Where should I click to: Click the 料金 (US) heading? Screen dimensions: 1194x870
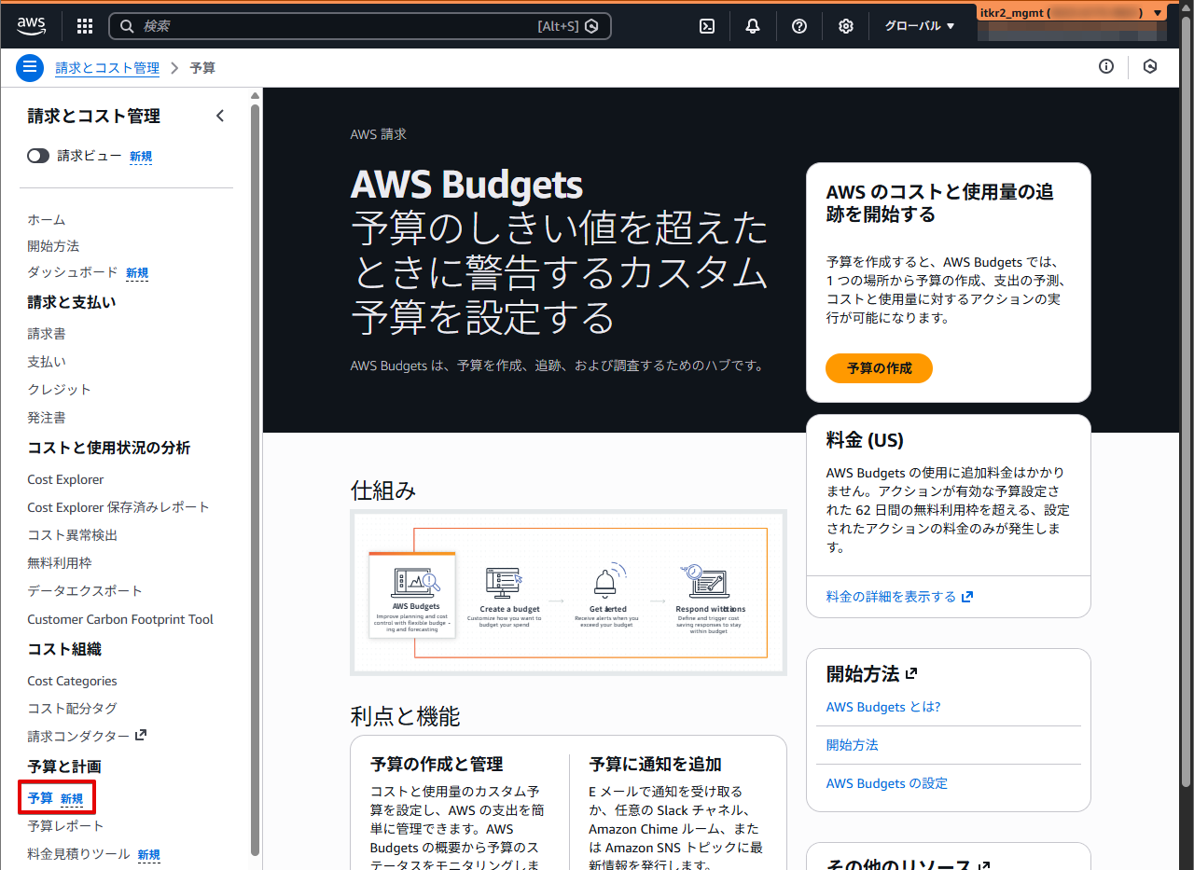tap(865, 440)
